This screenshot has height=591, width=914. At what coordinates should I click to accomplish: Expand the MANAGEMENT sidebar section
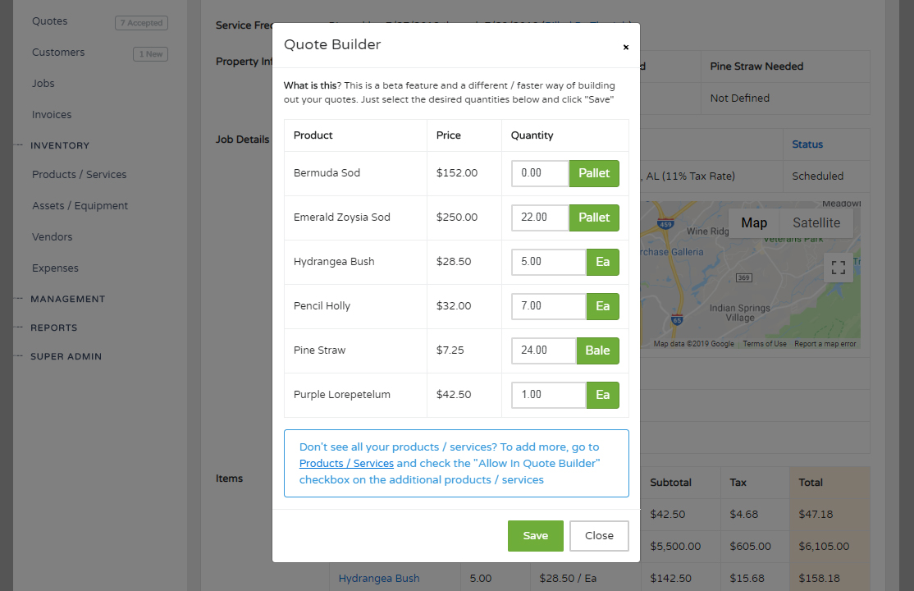click(69, 299)
